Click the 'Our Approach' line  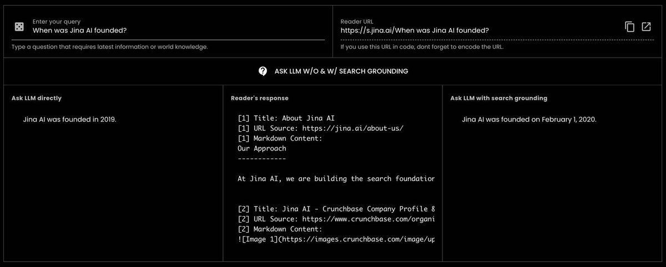261,148
